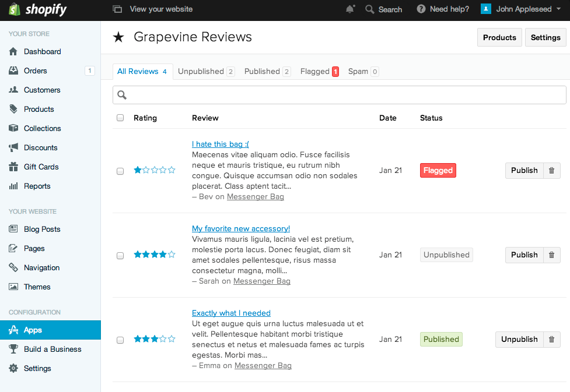570x392 pixels.
Task: Publish the 'I hate this bag' review
Action: (524, 170)
